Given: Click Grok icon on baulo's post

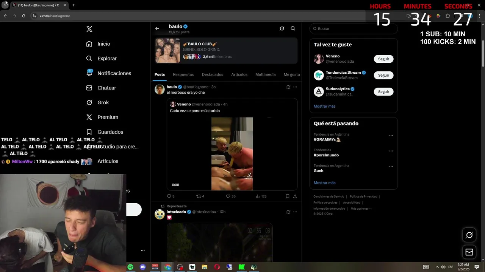Looking at the screenshot, I should click(x=288, y=87).
